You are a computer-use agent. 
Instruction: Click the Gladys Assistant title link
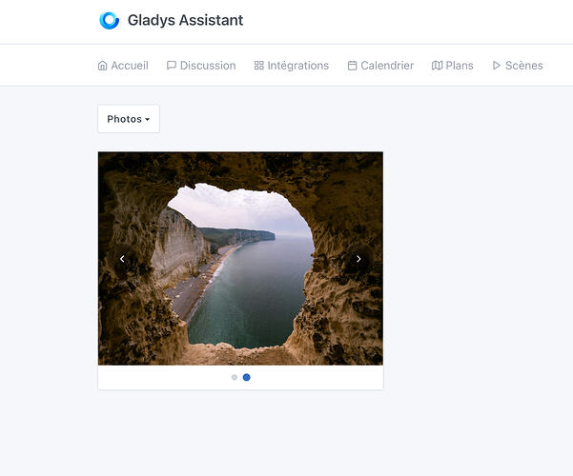(x=185, y=20)
